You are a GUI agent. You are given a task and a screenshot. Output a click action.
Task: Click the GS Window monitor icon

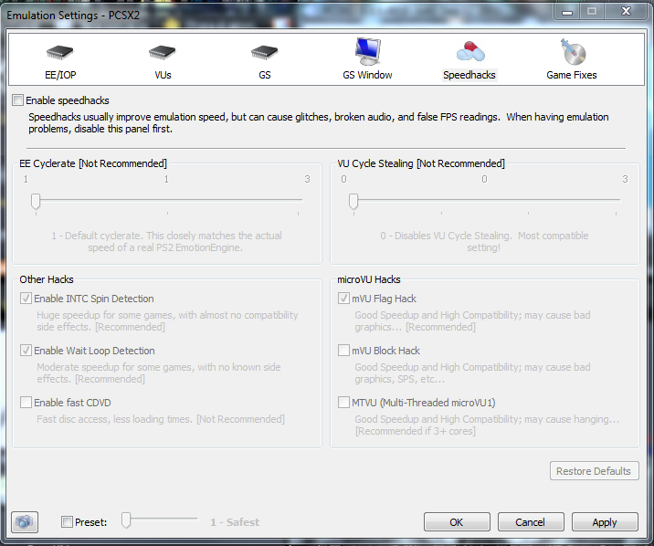[x=367, y=52]
